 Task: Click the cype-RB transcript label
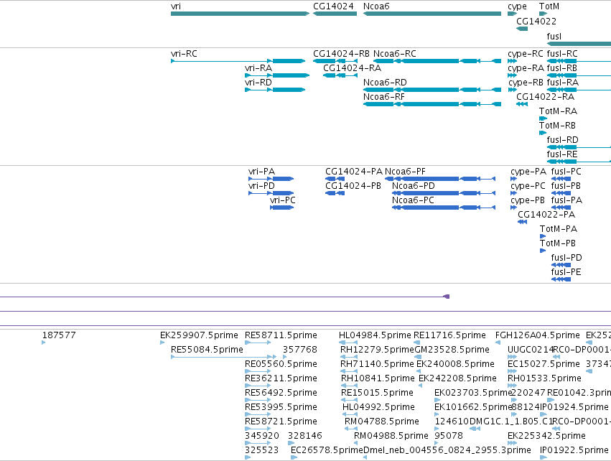(526, 83)
